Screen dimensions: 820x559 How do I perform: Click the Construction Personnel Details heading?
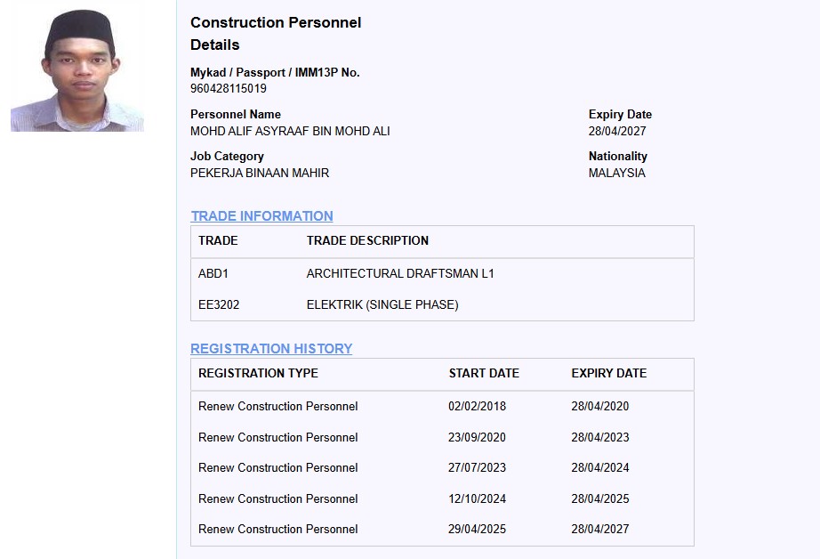point(276,33)
